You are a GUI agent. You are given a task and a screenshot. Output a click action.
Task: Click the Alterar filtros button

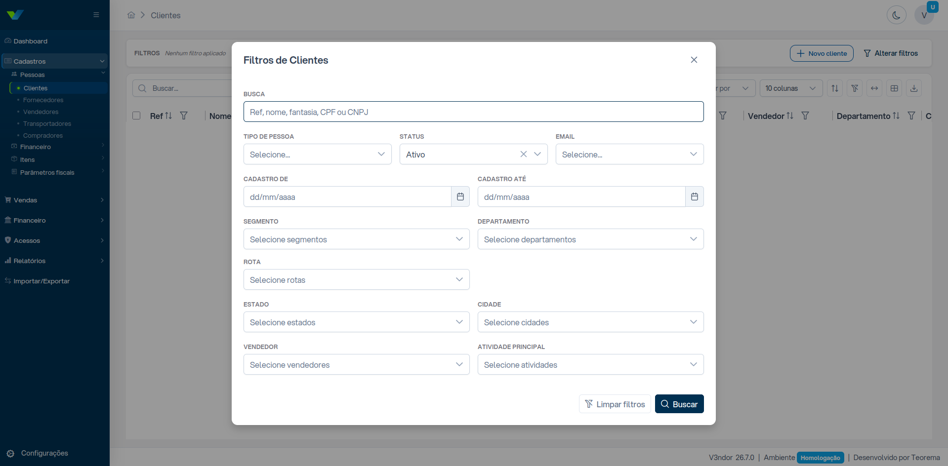[x=891, y=53]
